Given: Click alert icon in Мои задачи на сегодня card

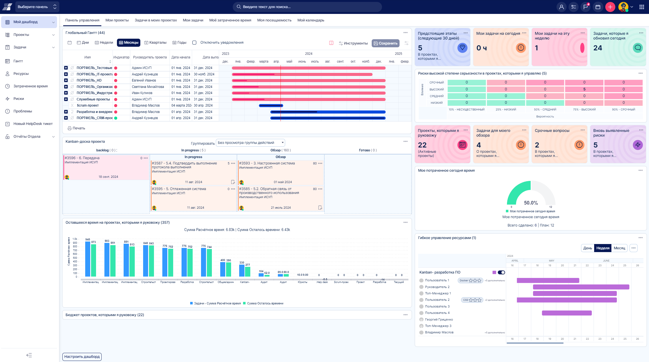Looking at the screenshot, I should point(521,48).
